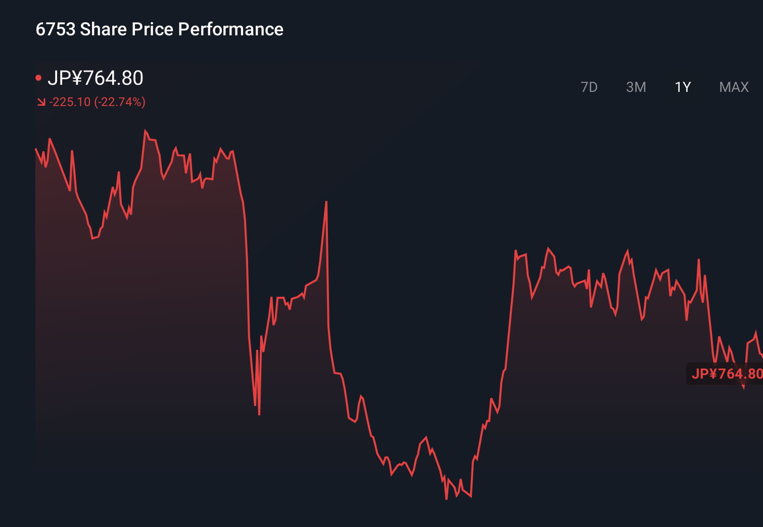Viewport: 763px width, 527px height.
Task: Click the JP¥764.80 price label on the chart
Action: tap(726, 374)
